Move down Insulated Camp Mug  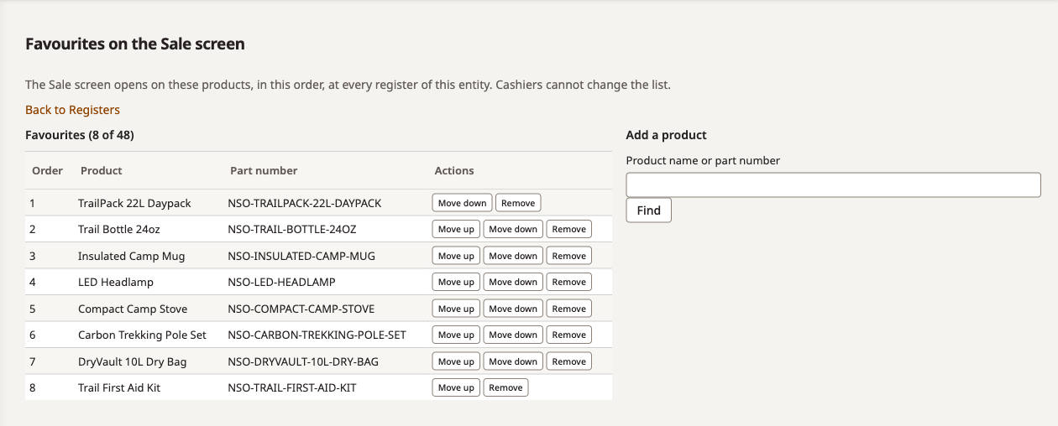513,256
